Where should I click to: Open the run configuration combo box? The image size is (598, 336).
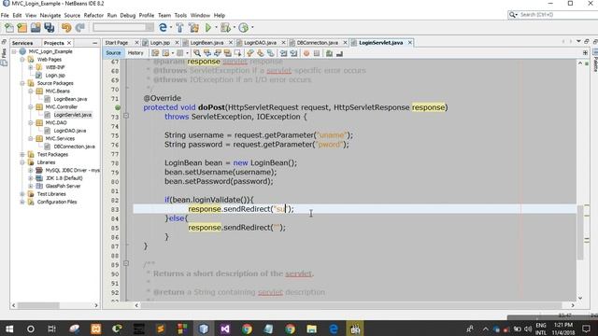(123, 27)
